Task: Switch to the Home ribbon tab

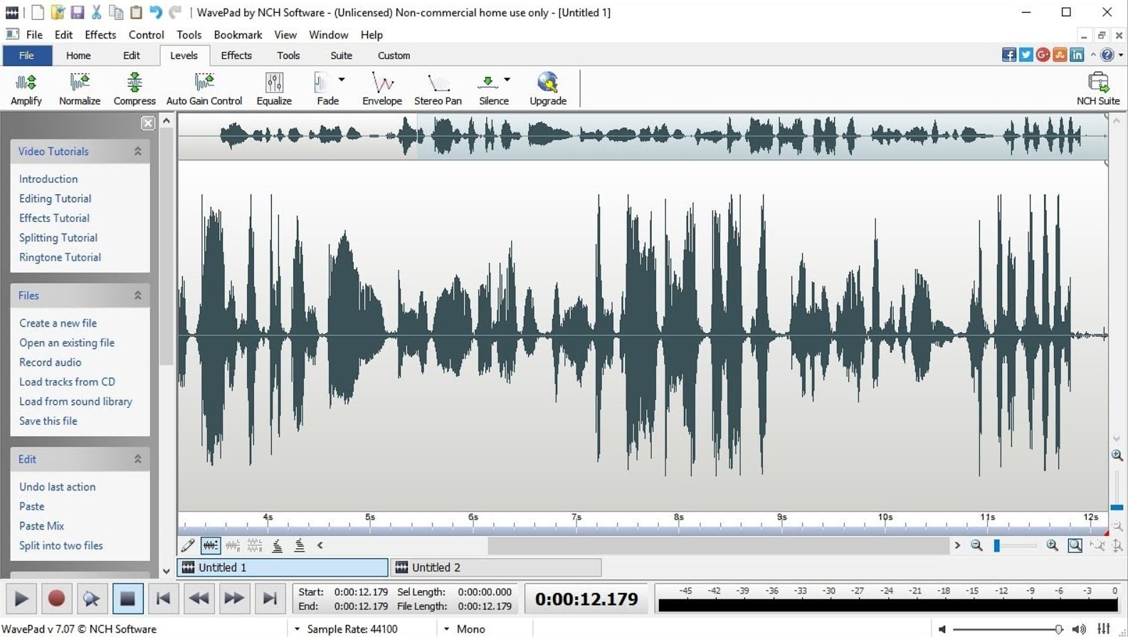Action: (78, 56)
